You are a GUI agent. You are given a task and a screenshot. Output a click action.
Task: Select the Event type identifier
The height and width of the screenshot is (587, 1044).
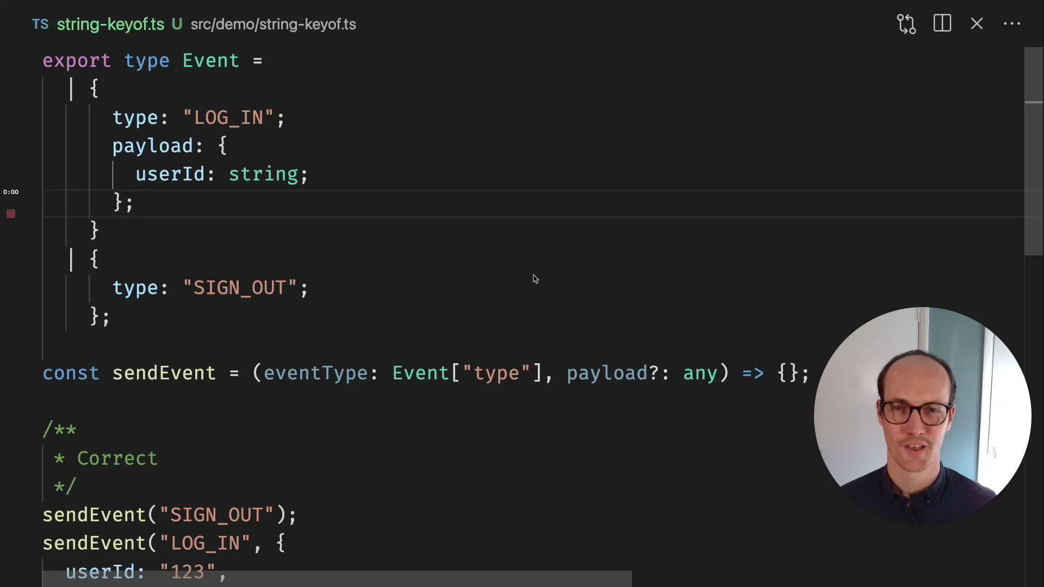click(211, 60)
